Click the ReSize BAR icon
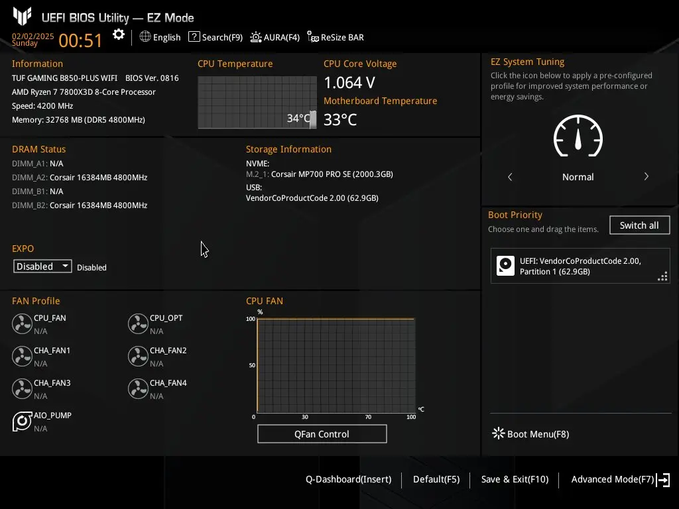 coord(313,37)
